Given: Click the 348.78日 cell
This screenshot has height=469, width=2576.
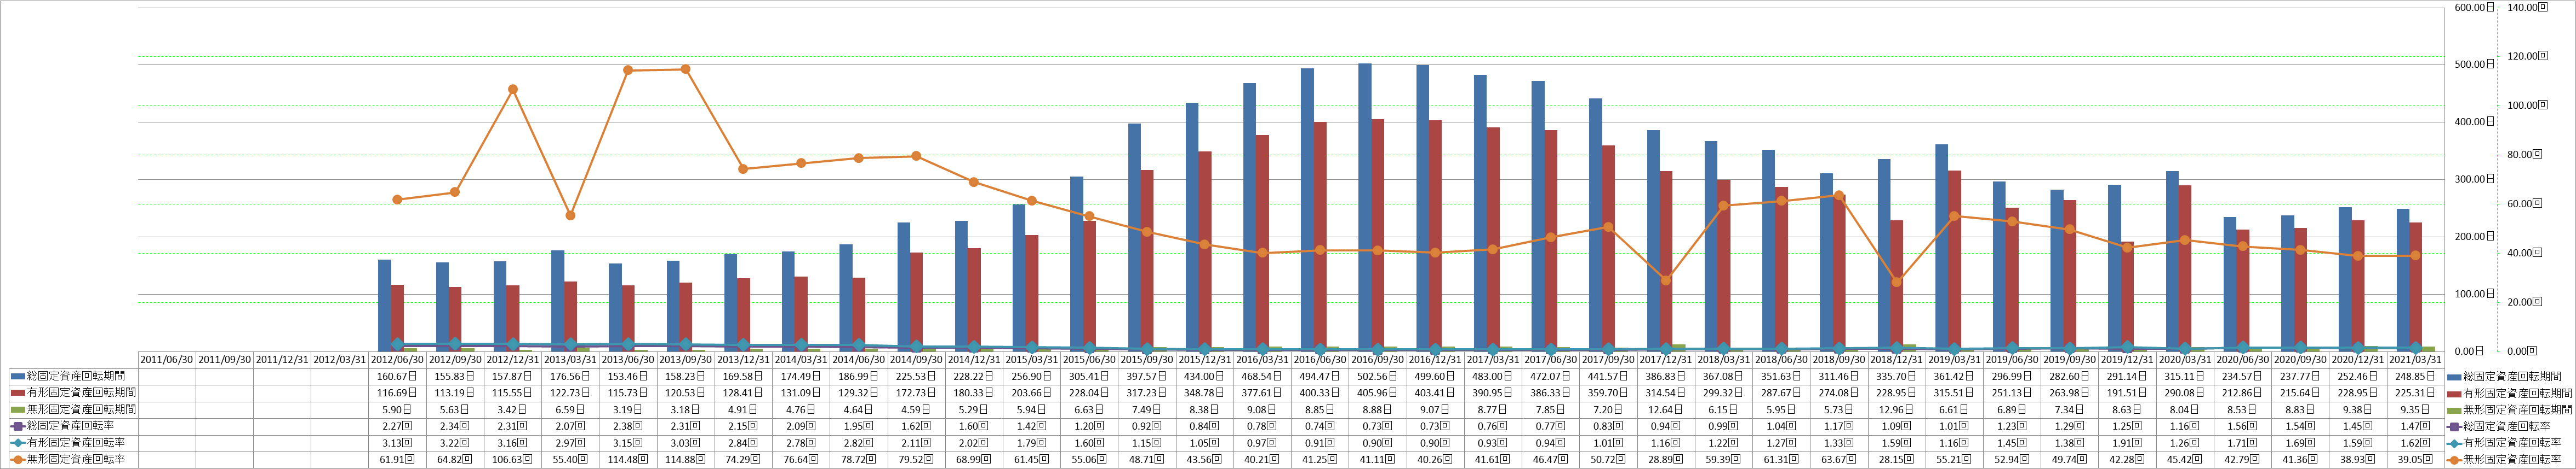Looking at the screenshot, I should click(x=1205, y=393).
